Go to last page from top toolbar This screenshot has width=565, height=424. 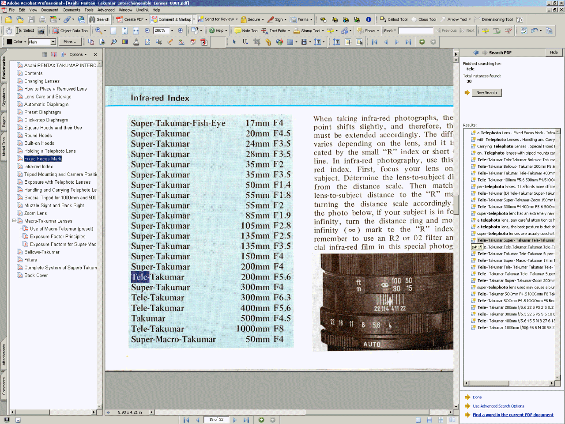coord(408,42)
